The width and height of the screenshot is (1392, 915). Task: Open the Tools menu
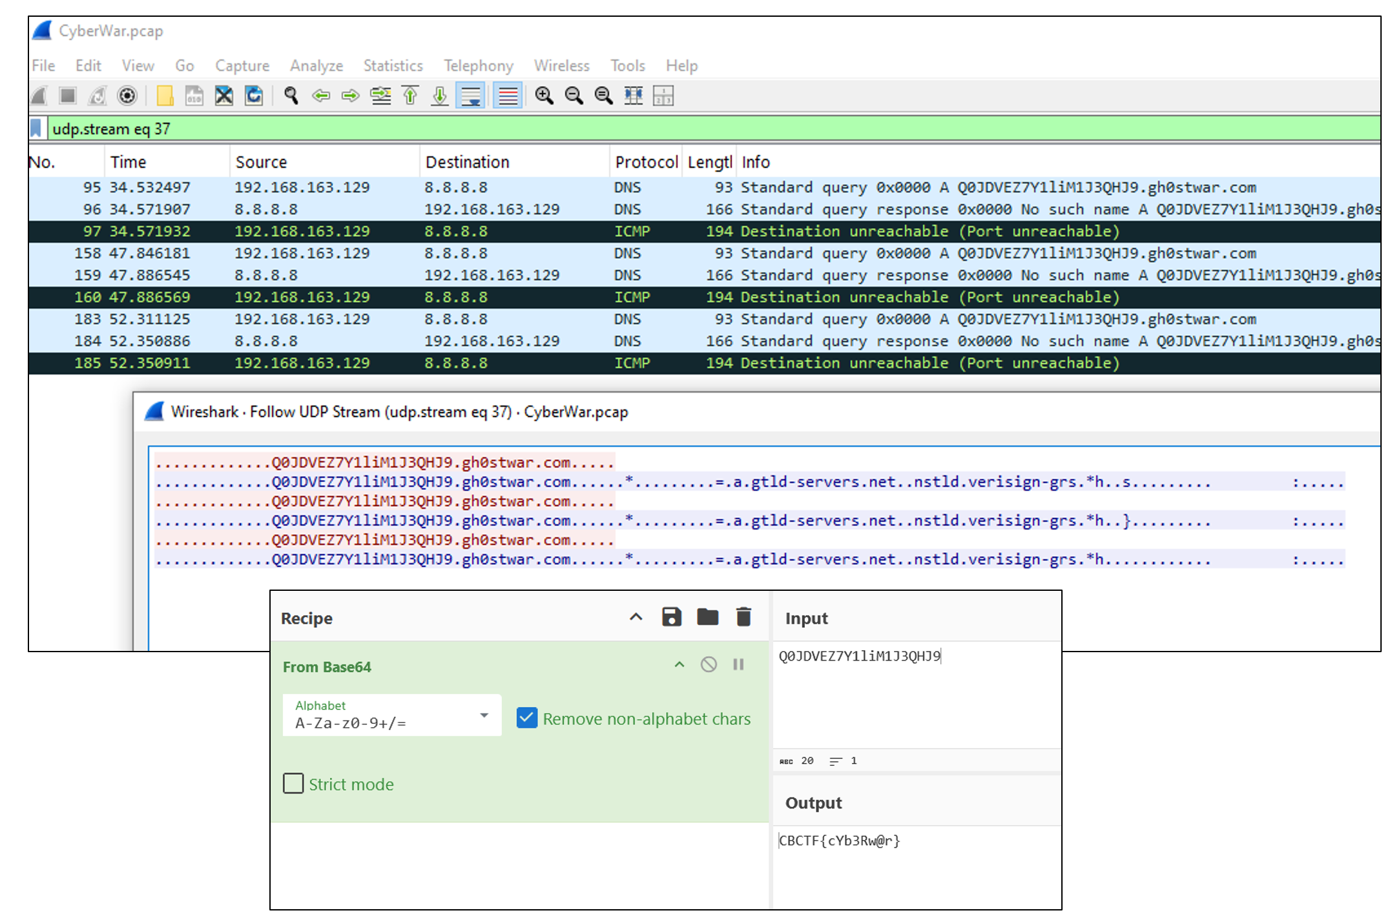pyautogui.click(x=627, y=66)
